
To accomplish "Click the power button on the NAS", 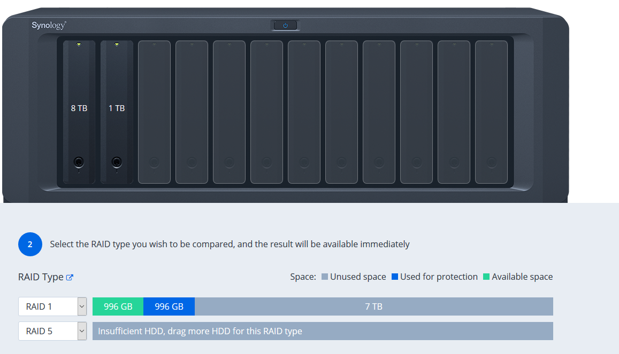I will click(x=285, y=26).
